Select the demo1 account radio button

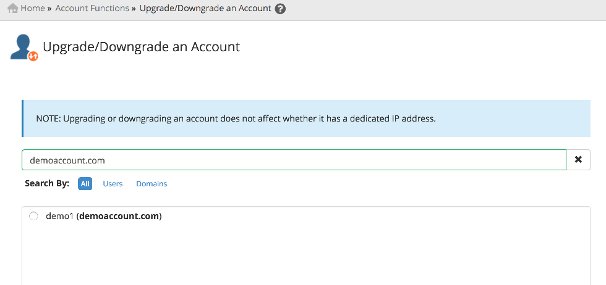click(x=33, y=217)
